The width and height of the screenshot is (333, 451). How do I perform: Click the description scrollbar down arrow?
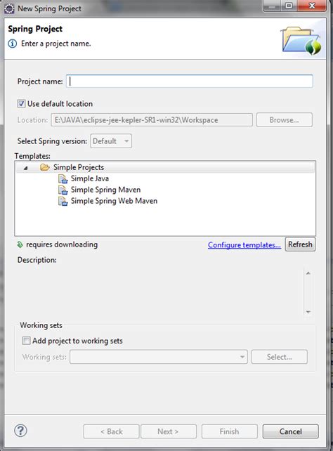pos(308,312)
